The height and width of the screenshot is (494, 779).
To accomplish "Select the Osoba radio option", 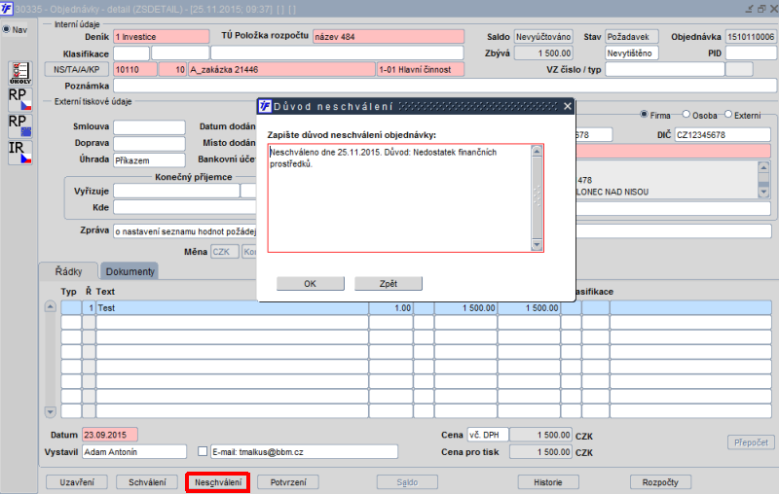I will (x=686, y=115).
